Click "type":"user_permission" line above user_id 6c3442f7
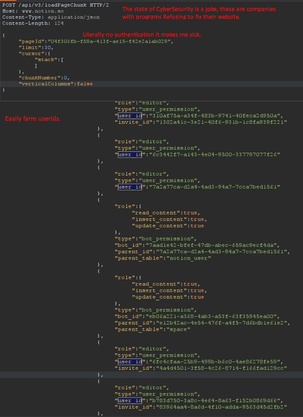Viewport: 303px width, 417px height. pyautogui.click(x=157, y=148)
